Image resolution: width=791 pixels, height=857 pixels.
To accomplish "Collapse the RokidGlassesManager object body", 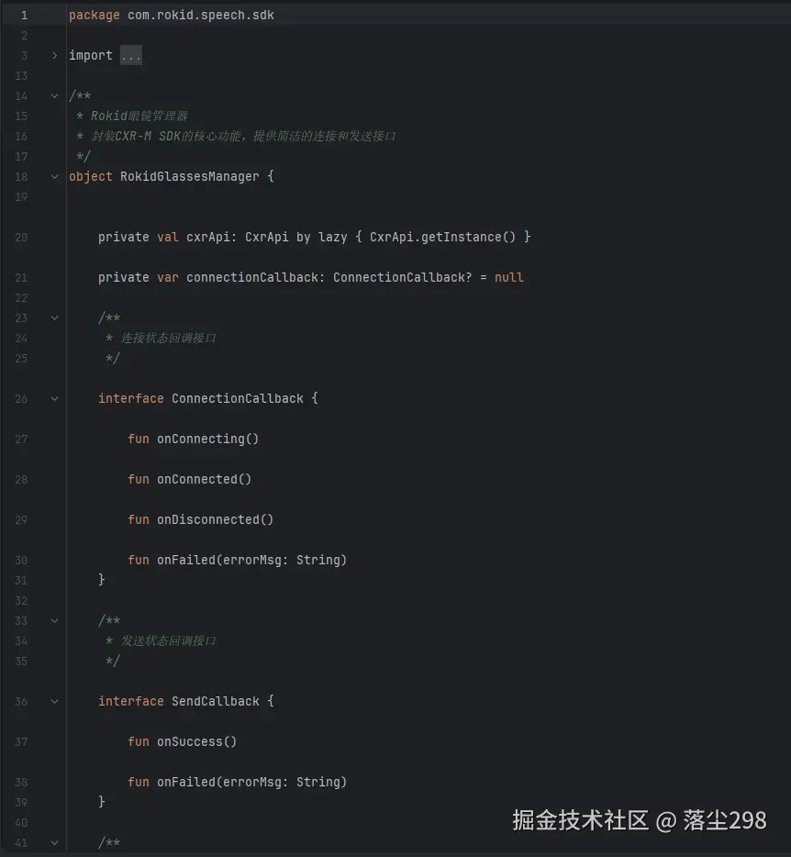I will [x=54, y=176].
